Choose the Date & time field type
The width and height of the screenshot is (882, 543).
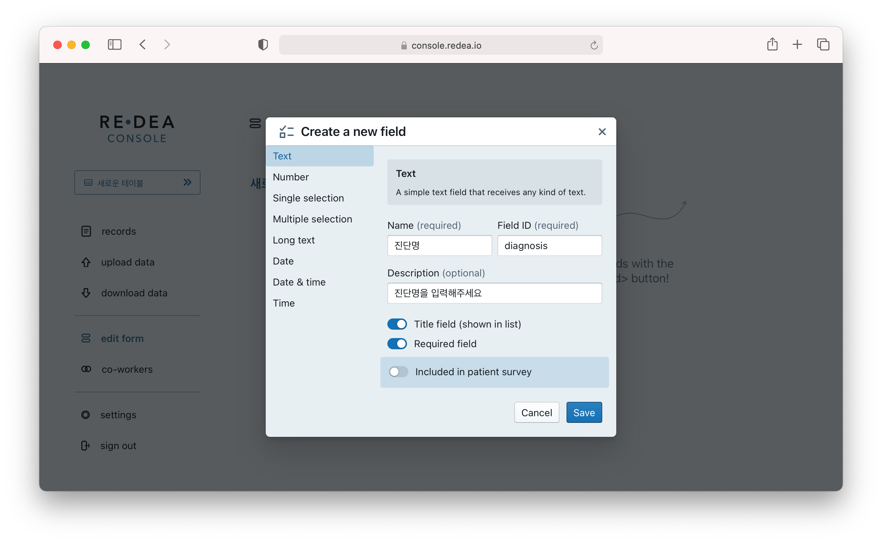tap(299, 282)
